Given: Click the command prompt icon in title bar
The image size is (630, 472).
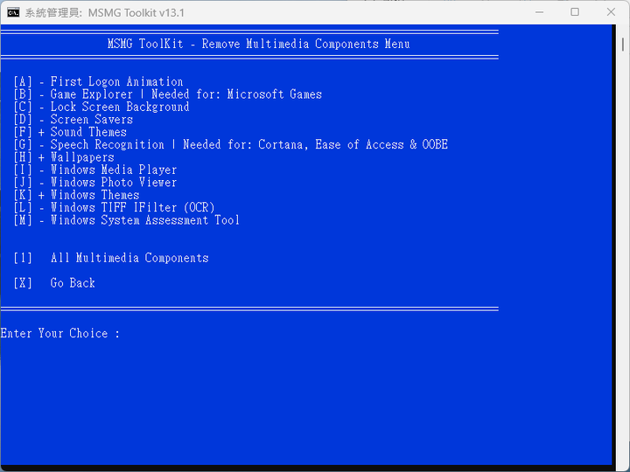Looking at the screenshot, I should click(13, 12).
